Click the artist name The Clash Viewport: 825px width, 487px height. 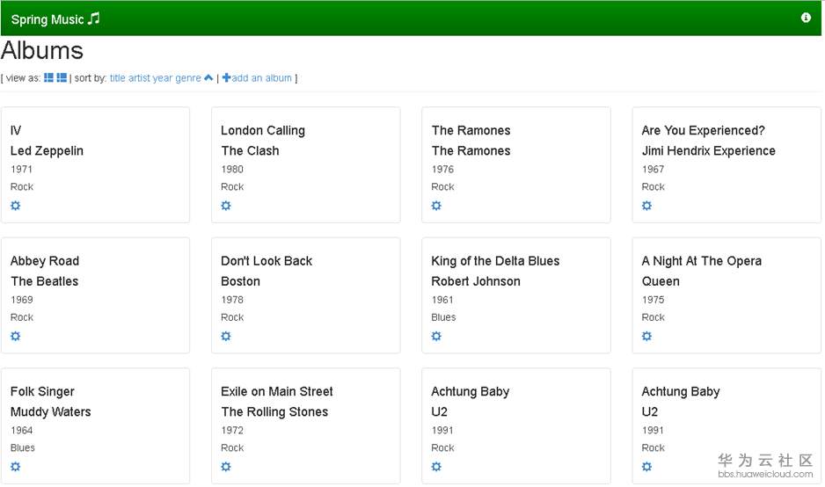(250, 151)
